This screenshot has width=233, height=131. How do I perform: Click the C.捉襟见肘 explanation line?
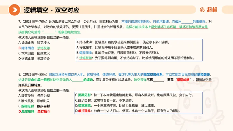135,95
